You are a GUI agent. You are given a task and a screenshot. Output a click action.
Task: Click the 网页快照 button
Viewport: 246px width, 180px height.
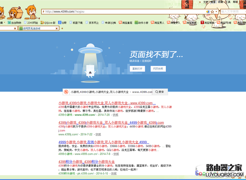coord(158,69)
